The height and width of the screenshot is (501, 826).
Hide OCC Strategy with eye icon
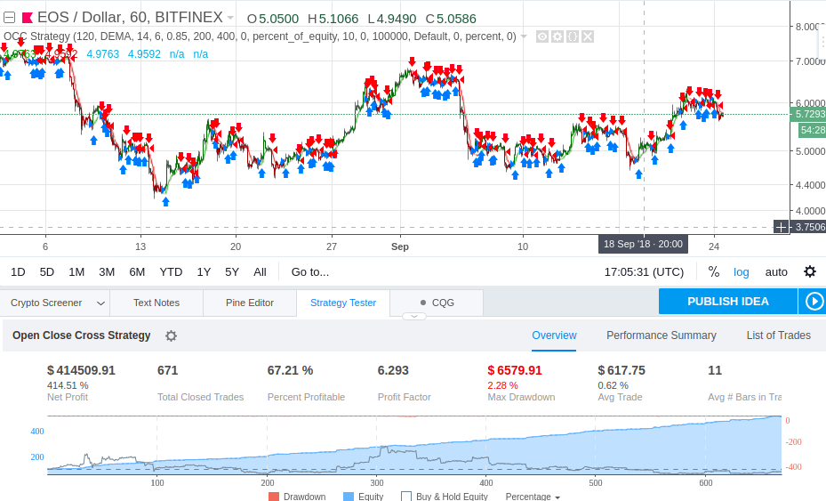tap(542, 36)
